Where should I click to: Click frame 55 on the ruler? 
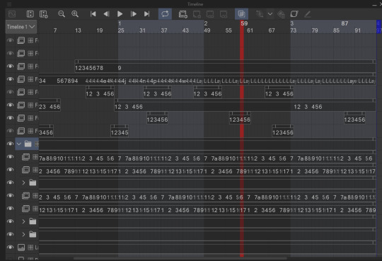point(228,30)
